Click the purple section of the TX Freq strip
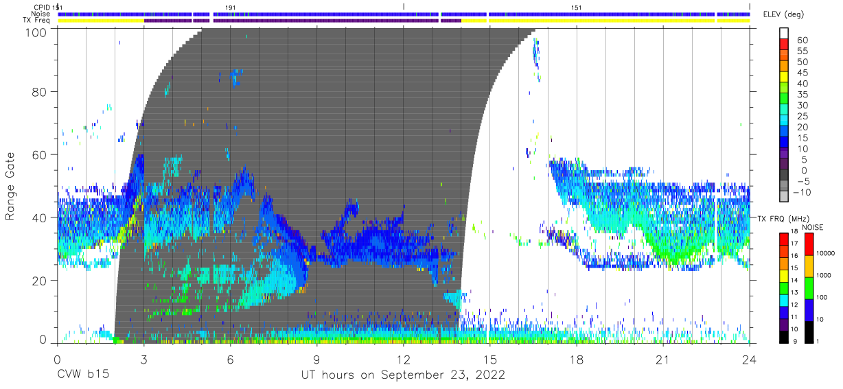 click(x=302, y=21)
